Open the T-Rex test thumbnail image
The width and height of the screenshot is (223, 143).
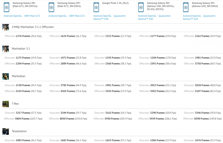coord(6,104)
